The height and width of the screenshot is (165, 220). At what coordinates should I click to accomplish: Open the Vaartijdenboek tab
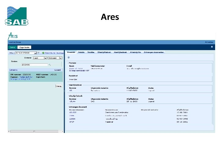pyautogui.click(x=120, y=52)
